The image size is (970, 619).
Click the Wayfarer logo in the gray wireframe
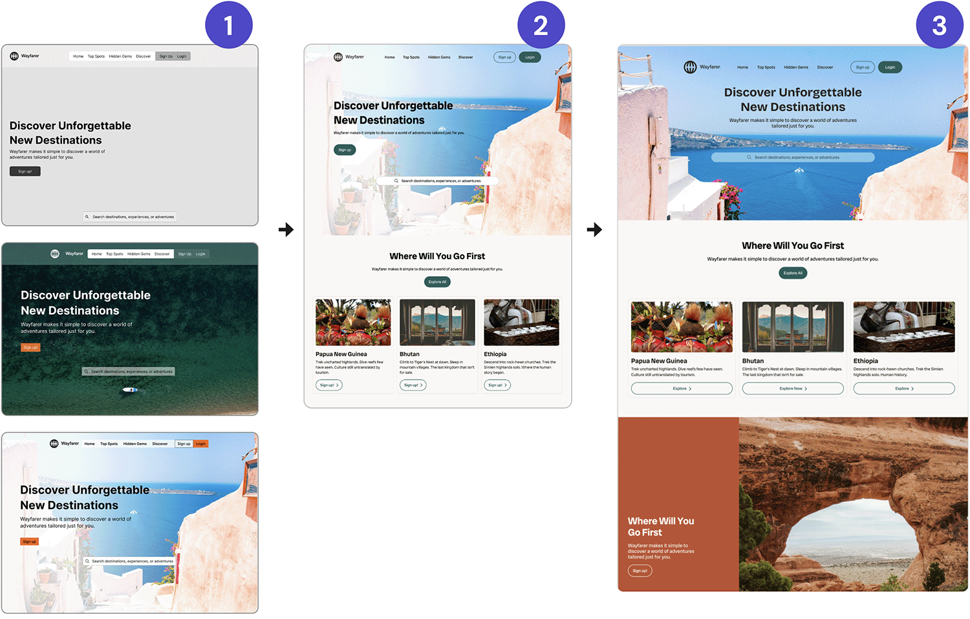click(25, 56)
